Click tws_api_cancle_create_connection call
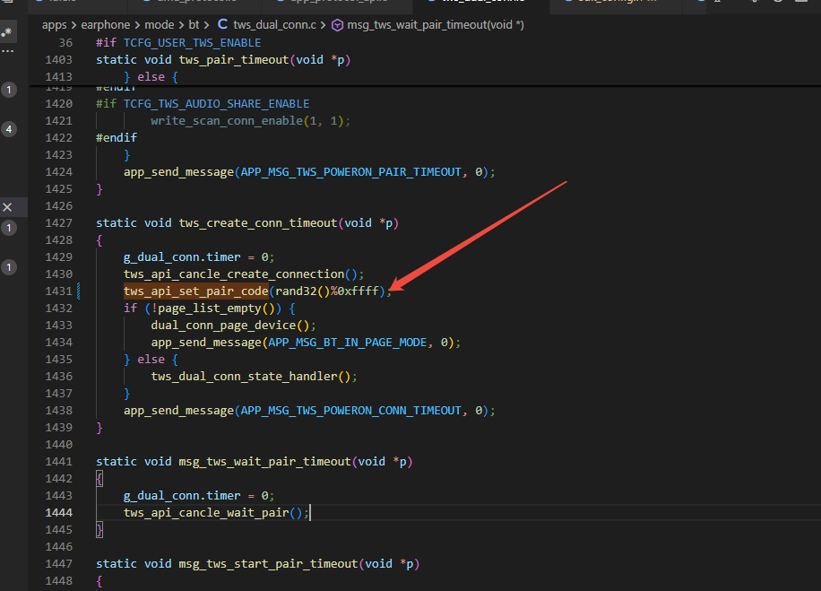Viewport: 821px width, 591px height. 234,274
